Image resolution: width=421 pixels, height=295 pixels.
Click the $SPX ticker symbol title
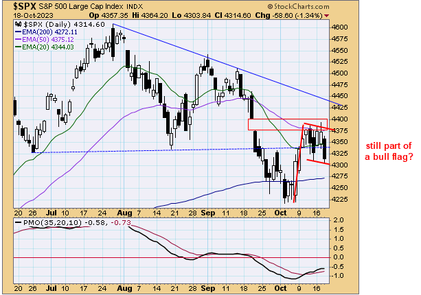click(18, 5)
